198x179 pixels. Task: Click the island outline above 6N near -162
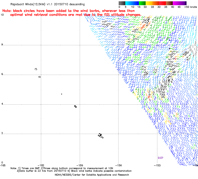click(36, 69)
